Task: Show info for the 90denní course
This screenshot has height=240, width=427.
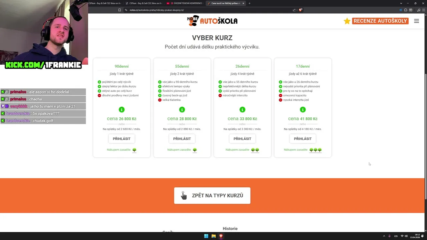Action: [x=121, y=109]
